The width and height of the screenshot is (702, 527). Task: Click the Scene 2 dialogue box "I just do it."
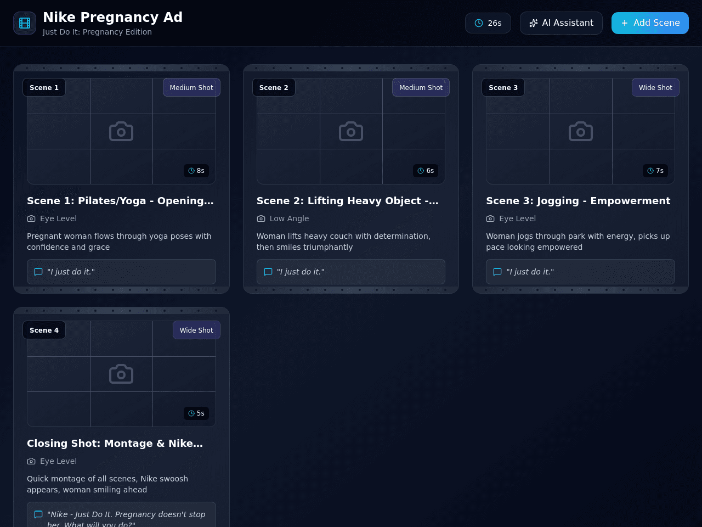[351, 272]
